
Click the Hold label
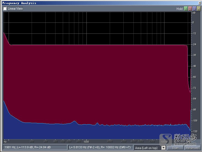pos(179,9)
